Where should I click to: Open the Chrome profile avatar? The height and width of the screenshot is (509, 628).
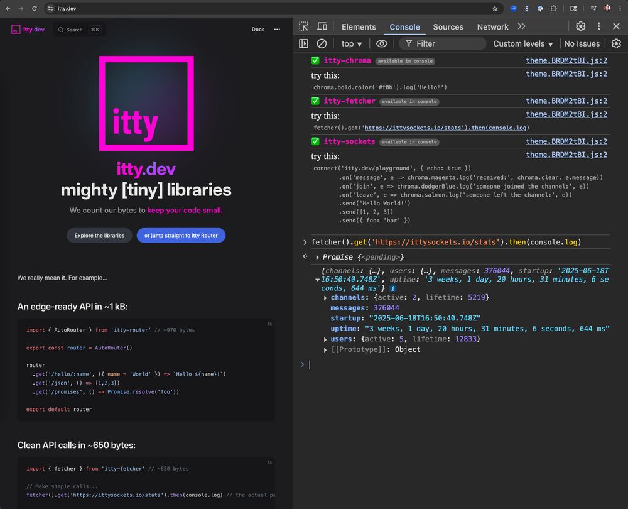pos(607,8)
